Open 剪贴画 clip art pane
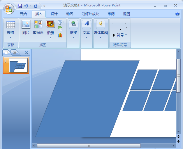Image resolution: width=183 pixels, height=149 pixels. 38,27
